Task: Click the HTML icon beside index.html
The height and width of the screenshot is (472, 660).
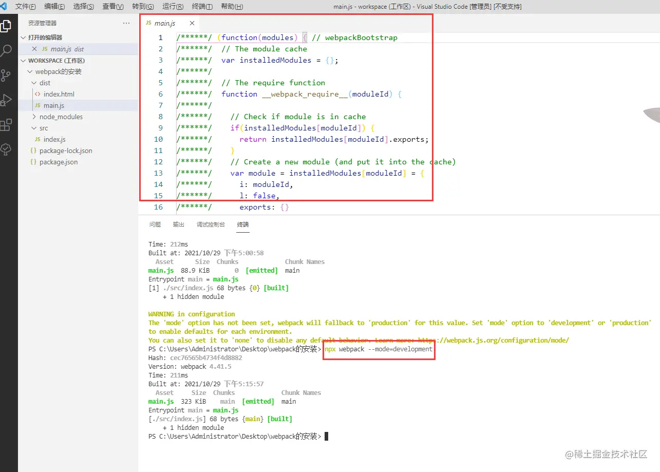Action: coord(37,94)
